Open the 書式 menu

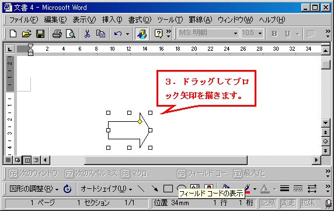pyautogui.click(x=140, y=20)
